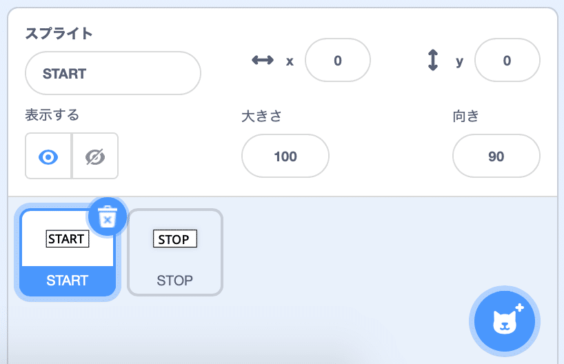Click the y axis letter label
This screenshot has height=364, width=564.
click(x=459, y=61)
